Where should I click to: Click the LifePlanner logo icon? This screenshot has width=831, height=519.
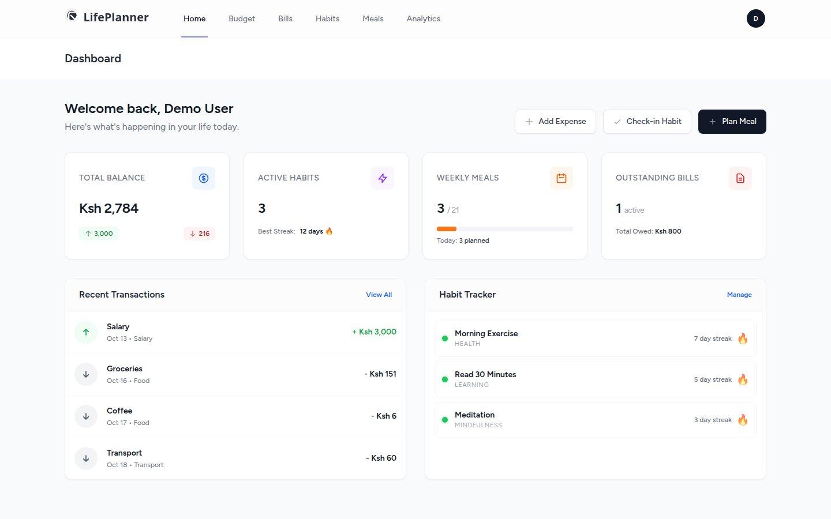coord(72,16)
